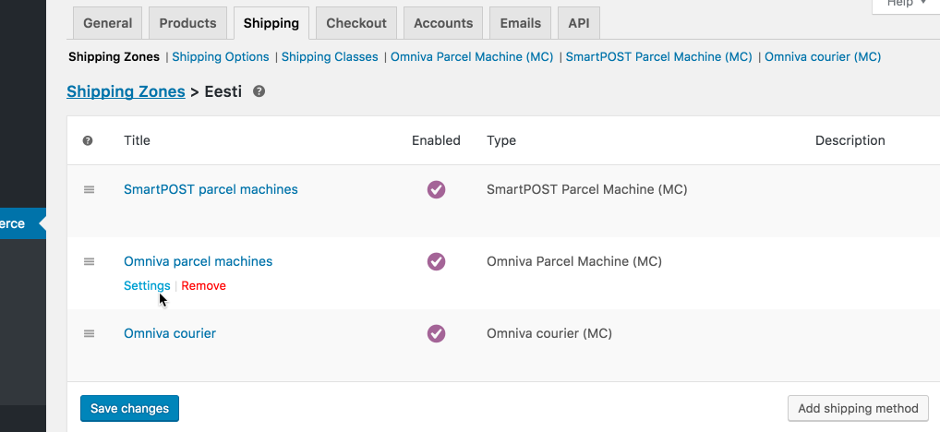
Task: Open the Checkout tab
Action: 356,23
